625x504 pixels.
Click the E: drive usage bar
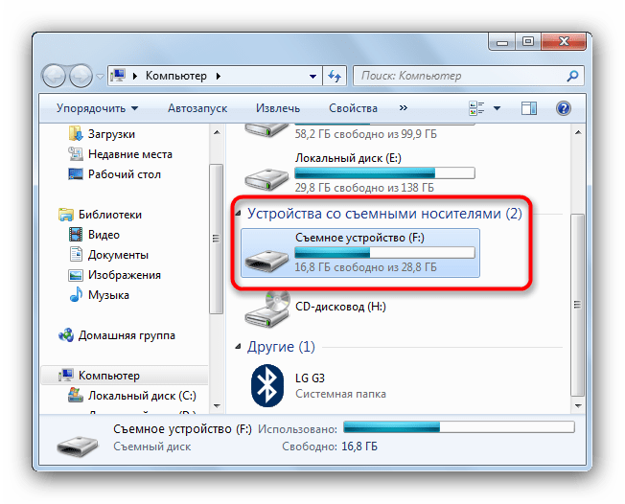pyautogui.click(x=384, y=173)
